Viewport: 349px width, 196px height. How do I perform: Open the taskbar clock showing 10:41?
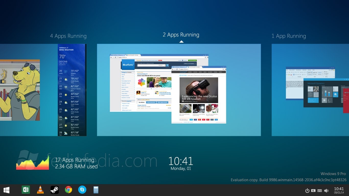tap(339, 190)
